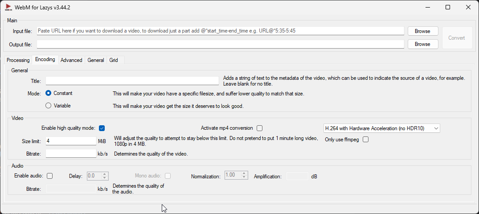The width and height of the screenshot is (479, 214).
Task: Open the Grid tab
Action: (x=114, y=60)
